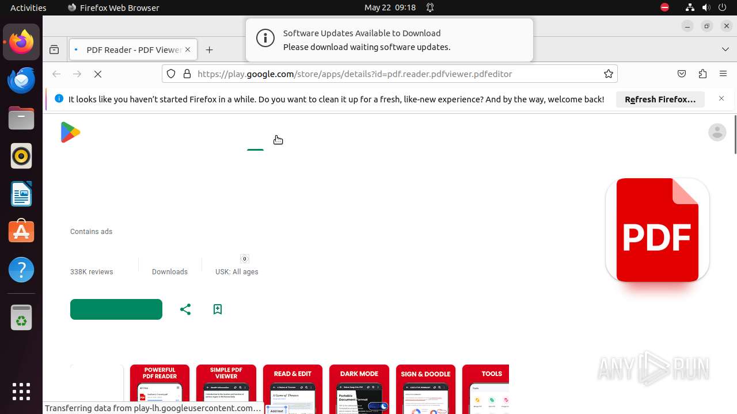
Task: Open the power menu icon
Action: (x=723, y=7)
